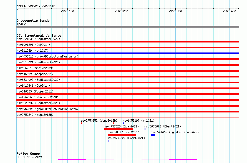Select the red nsv5985178 (Wu2021) bar
This screenshot has width=247, height=163.
tap(122, 135)
